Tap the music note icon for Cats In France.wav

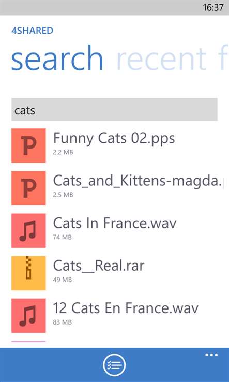pos(28,231)
